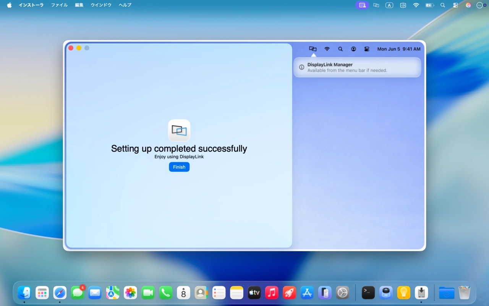The height and width of the screenshot is (306, 489).
Task: Click the DisplayLink icon in the preview's menu bar
Action: pyautogui.click(x=313, y=49)
